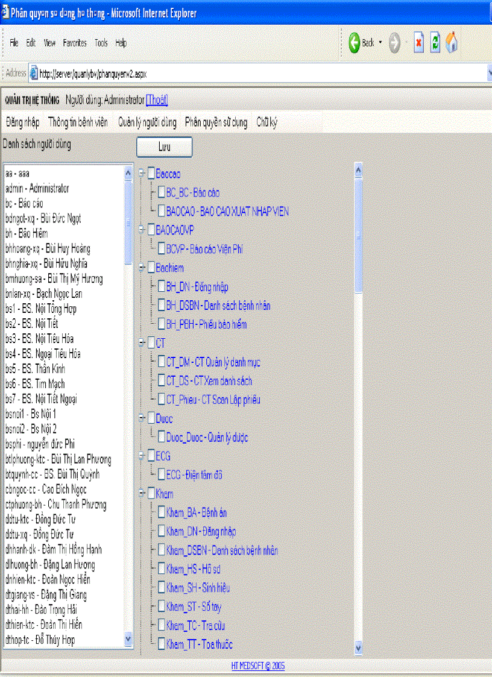This screenshot has height=677, width=492.
Task: Open the Back button history dropdown arrow
Action: coord(380,43)
